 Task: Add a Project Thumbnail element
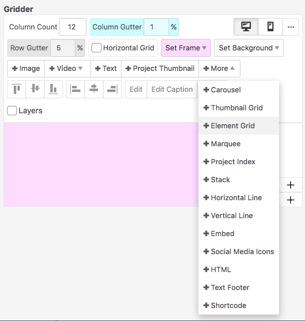tap(160, 68)
